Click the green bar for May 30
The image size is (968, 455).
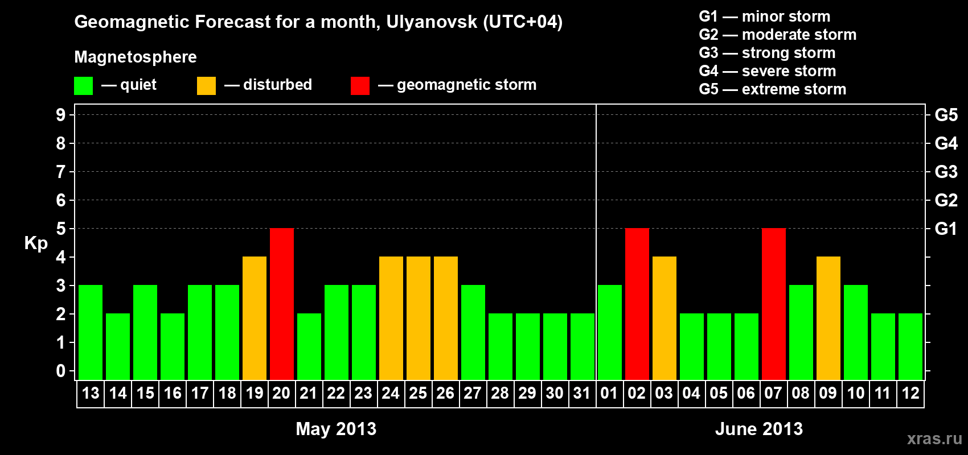555,346
